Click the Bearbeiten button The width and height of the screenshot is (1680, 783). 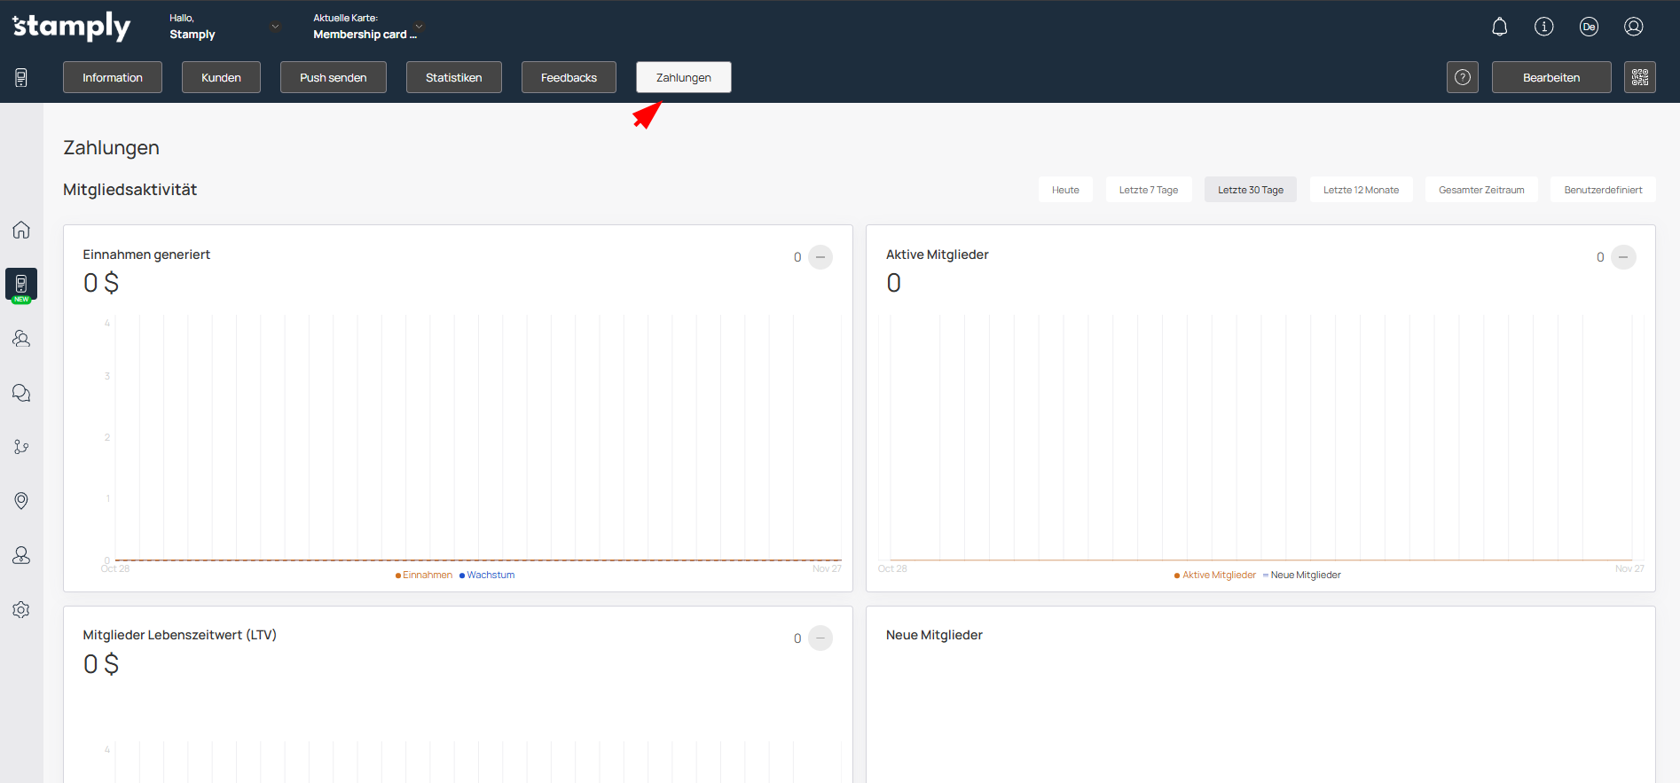click(x=1550, y=77)
